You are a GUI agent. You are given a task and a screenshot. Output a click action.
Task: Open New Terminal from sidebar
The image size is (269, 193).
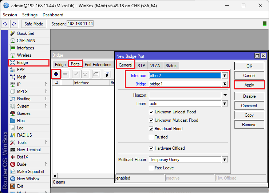tap(29, 150)
